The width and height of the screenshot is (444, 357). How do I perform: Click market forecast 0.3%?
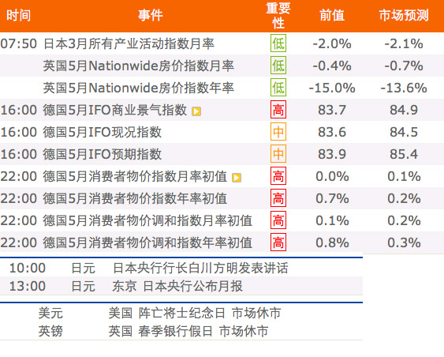click(404, 243)
